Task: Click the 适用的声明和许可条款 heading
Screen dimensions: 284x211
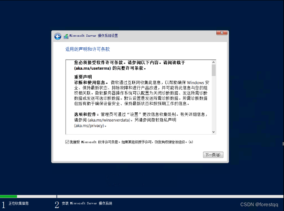Action: [88, 49]
